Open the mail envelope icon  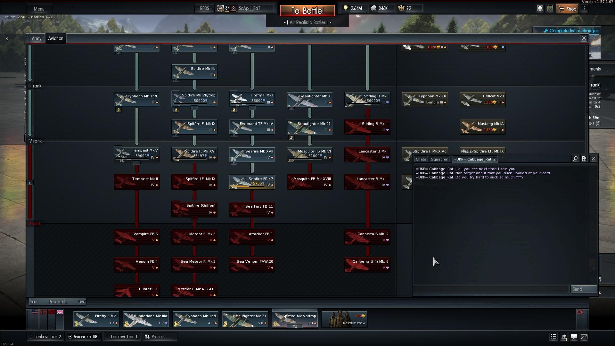pos(584,337)
